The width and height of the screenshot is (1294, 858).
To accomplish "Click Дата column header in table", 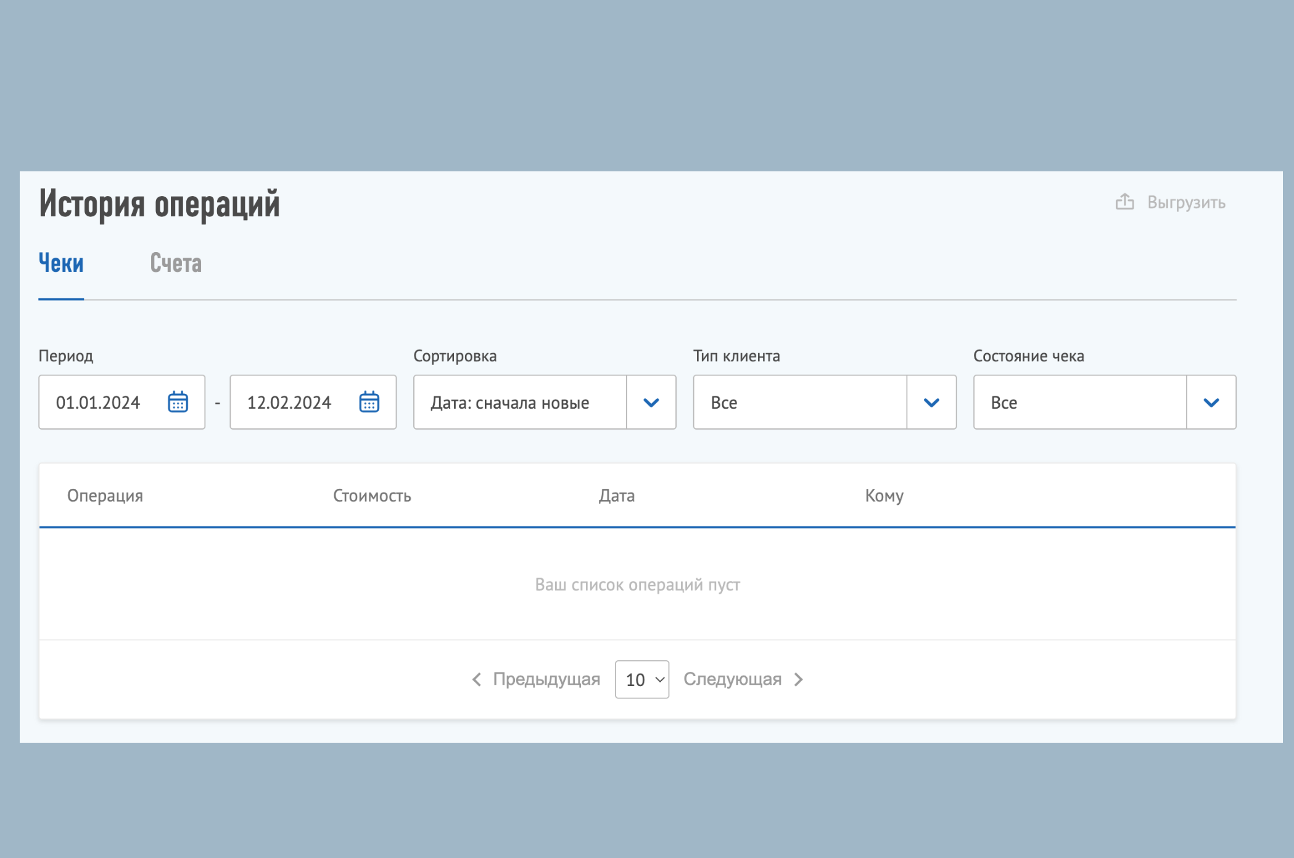I will pos(616,496).
